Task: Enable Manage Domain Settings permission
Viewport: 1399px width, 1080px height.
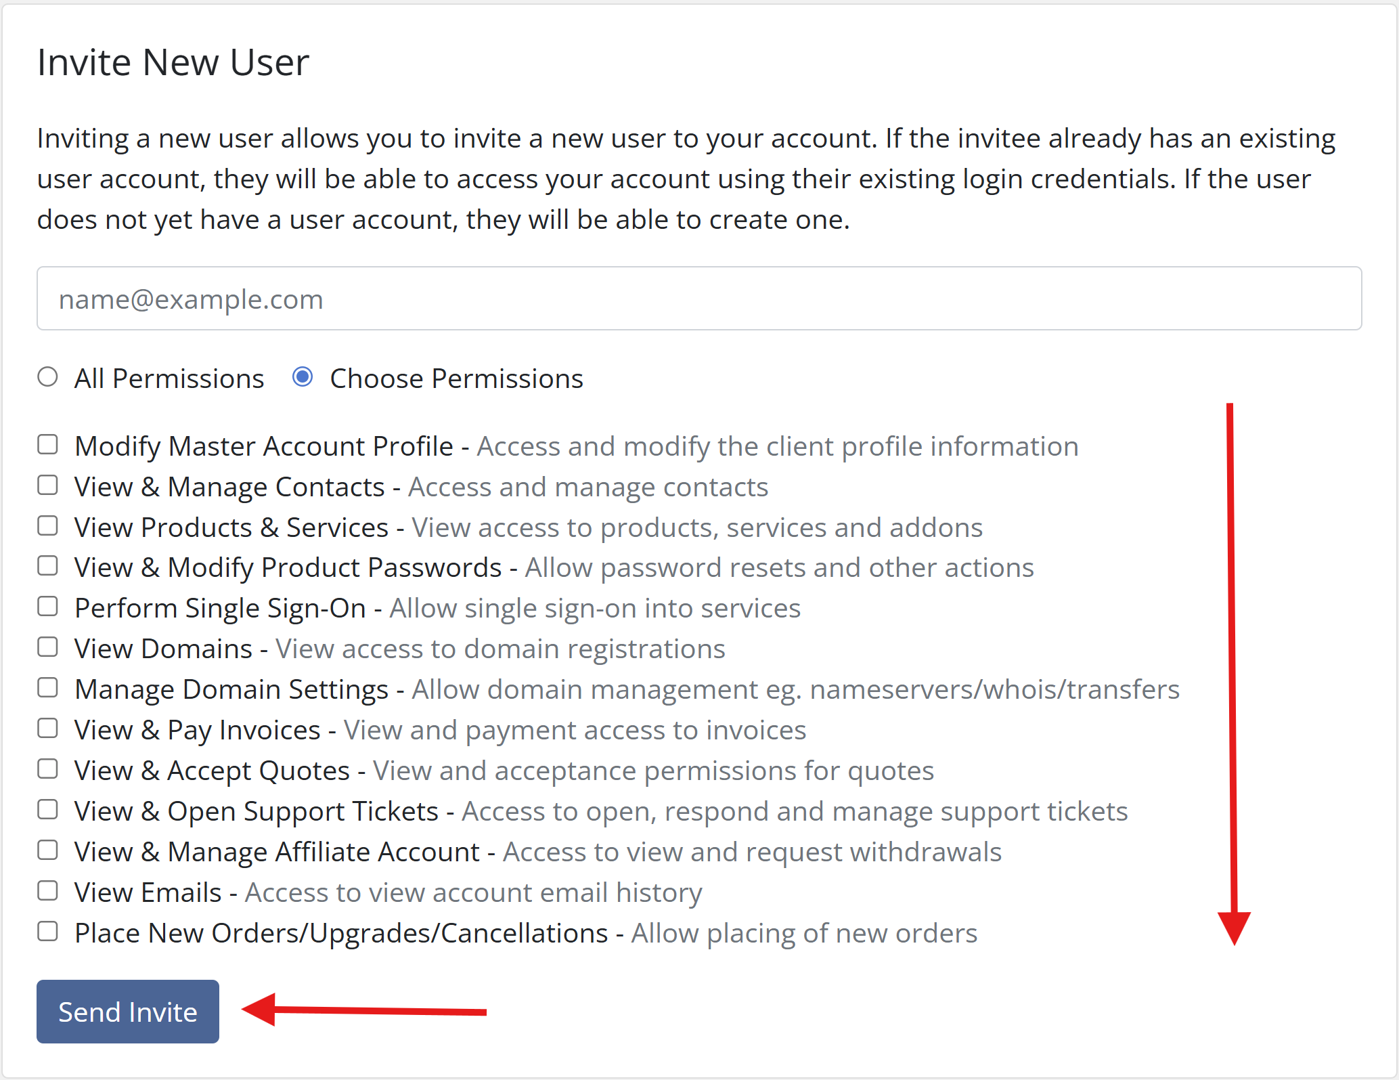Action: (x=47, y=688)
